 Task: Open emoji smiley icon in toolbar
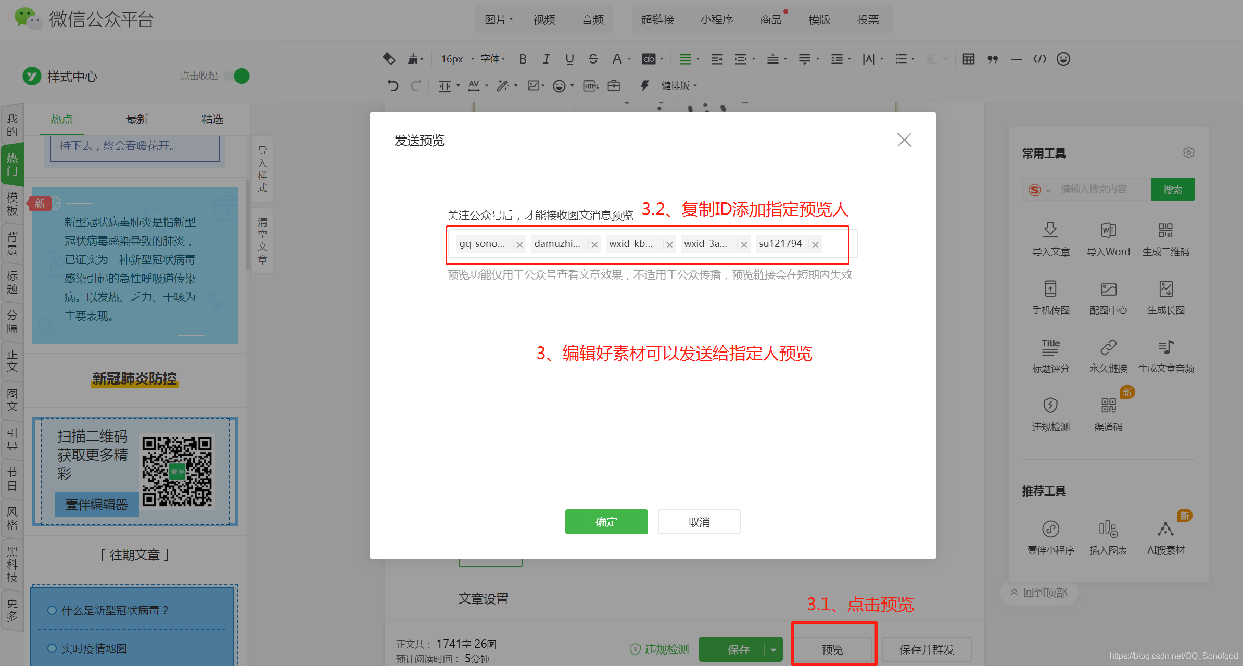pyautogui.click(x=1063, y=59)
